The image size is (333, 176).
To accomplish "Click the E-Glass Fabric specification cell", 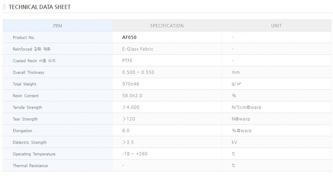I will [x=138, y=49].
